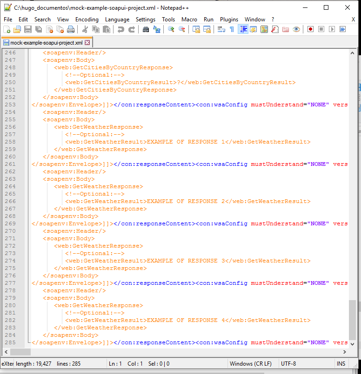Toggle file monitoring eye icon
This screenshot has height=374, width=361.
(x=296, y=29)
